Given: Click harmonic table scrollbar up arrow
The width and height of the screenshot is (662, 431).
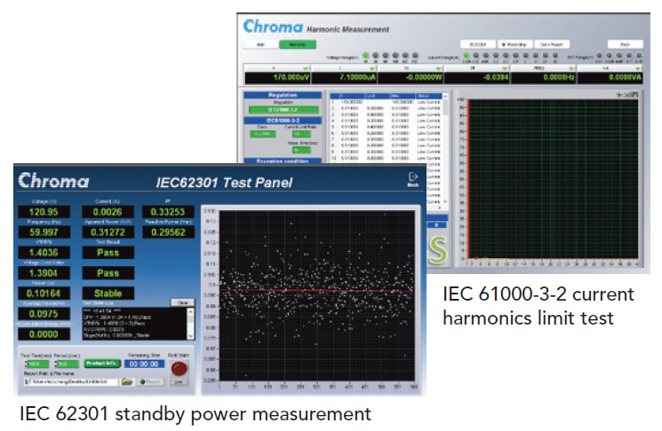Looking at the screenshot, I should 445,97.
